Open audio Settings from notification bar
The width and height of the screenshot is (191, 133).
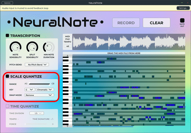(183, 8)
